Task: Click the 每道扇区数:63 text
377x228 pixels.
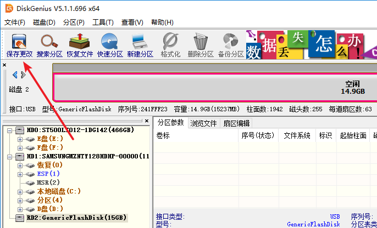Action: 350,109
